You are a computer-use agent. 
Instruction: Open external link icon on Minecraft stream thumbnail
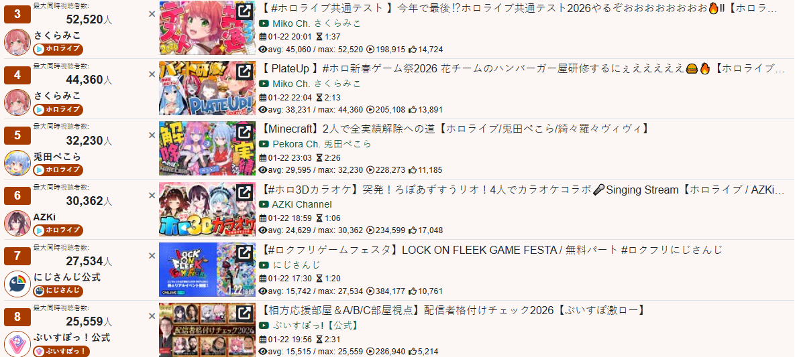[x=244, y=131]
